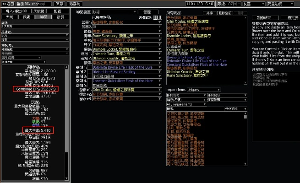Select the 物品 items tab
Screen dimensions: 300x183
click(x=44, y=17)
